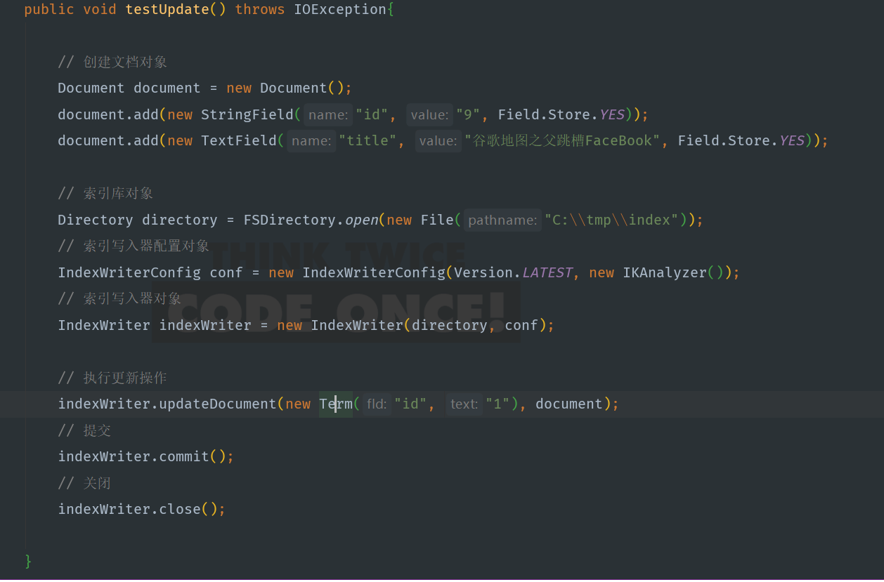Click 'conf' argument in the IndexWriter constructor

[x=521, y=325]
